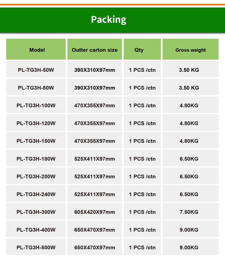The width and height of the screenshot is (225, 265).
Task: Click the 605X420X97mm carton size cell
Action: [94, 211]
